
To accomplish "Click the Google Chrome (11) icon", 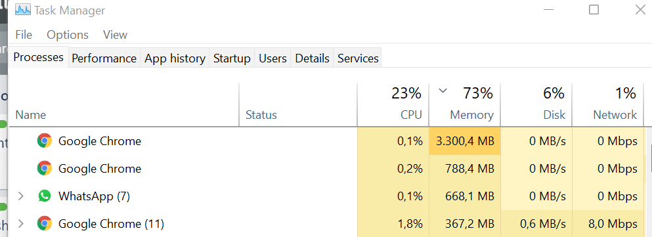I will click(x=45, y=224).
